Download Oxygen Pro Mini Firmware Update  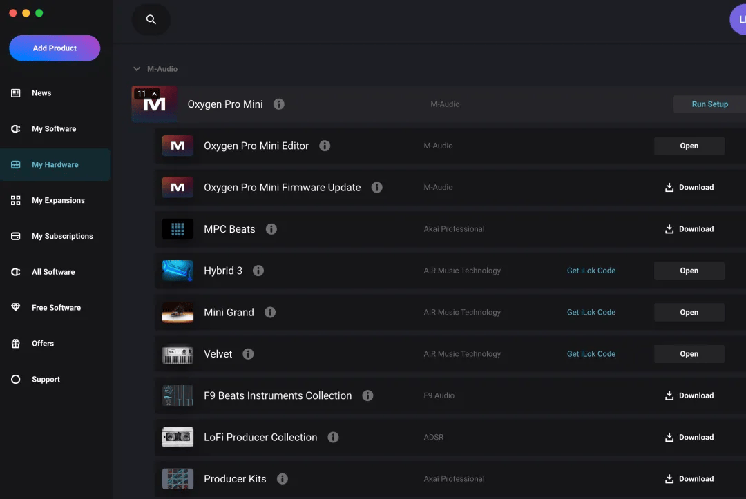[x=689, y=187]
